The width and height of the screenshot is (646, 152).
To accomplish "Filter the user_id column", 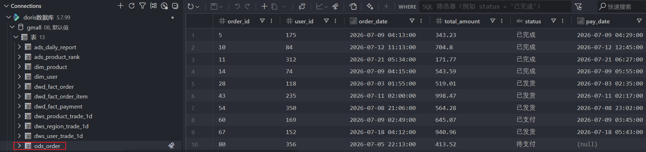I will tap(326, 21).
